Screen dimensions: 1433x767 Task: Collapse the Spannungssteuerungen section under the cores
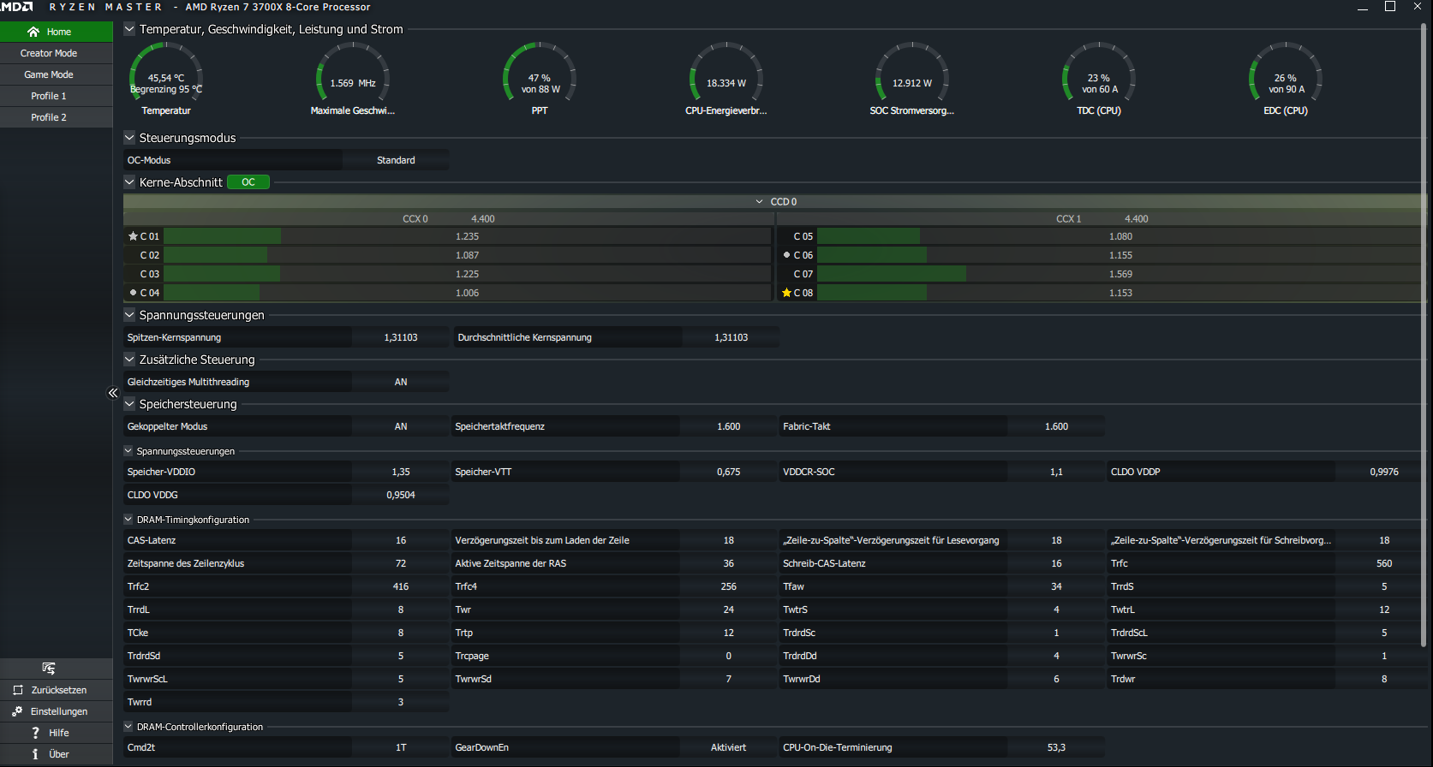[129, 315]
